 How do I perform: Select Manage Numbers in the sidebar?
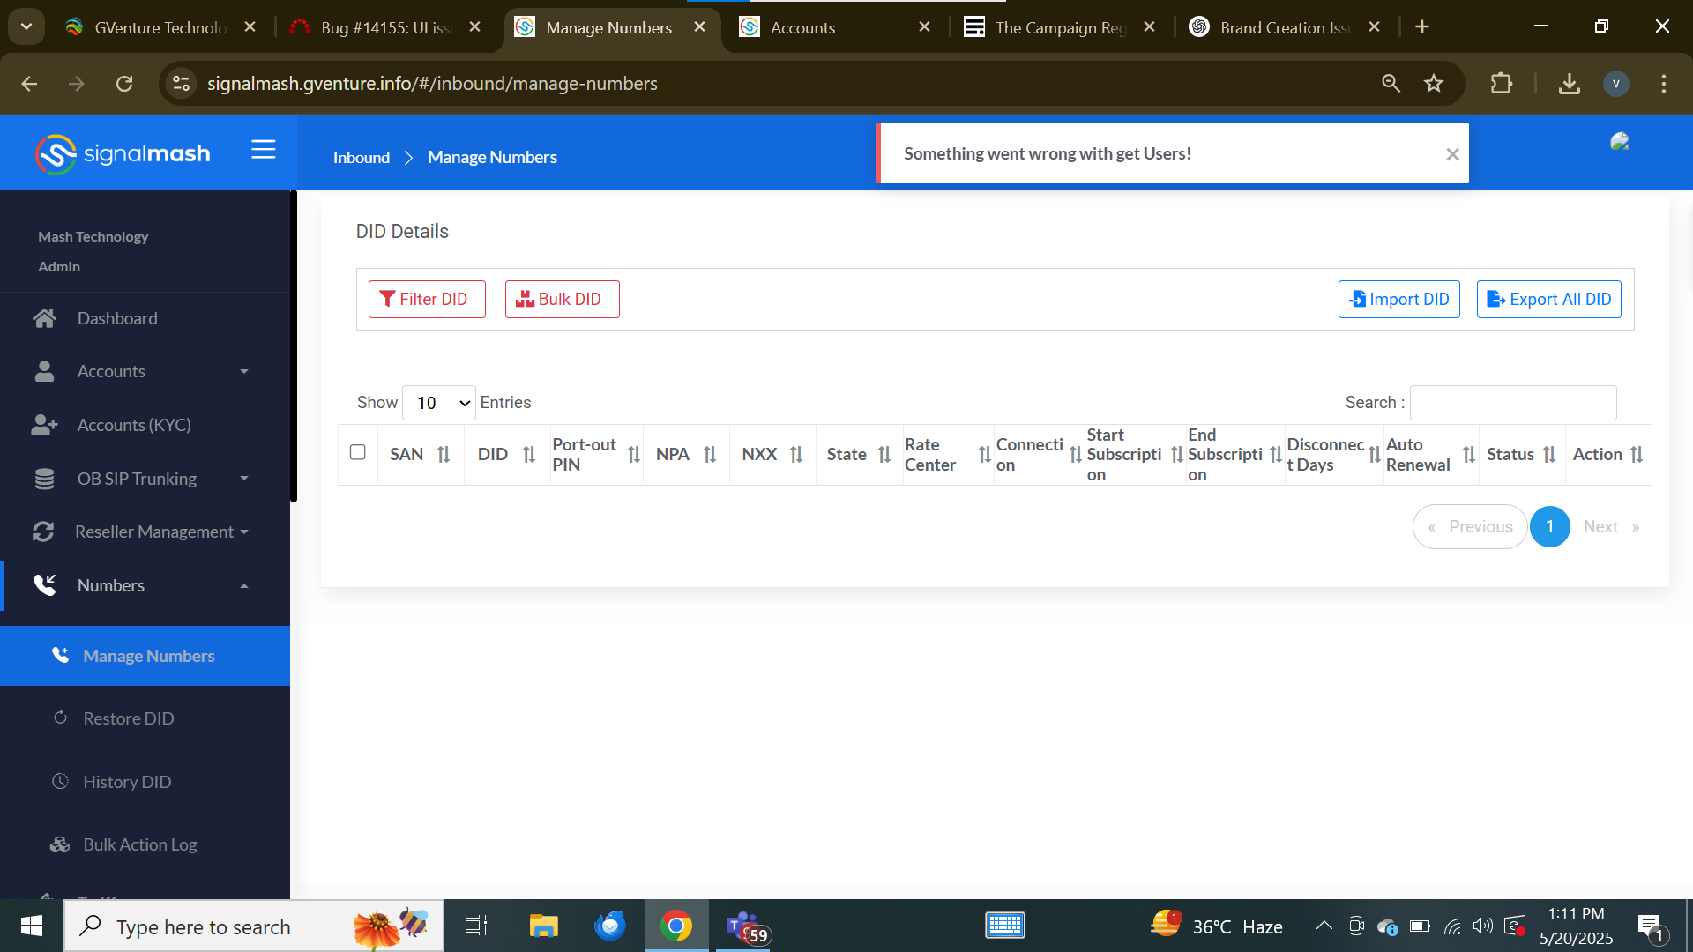pos(145,656)
